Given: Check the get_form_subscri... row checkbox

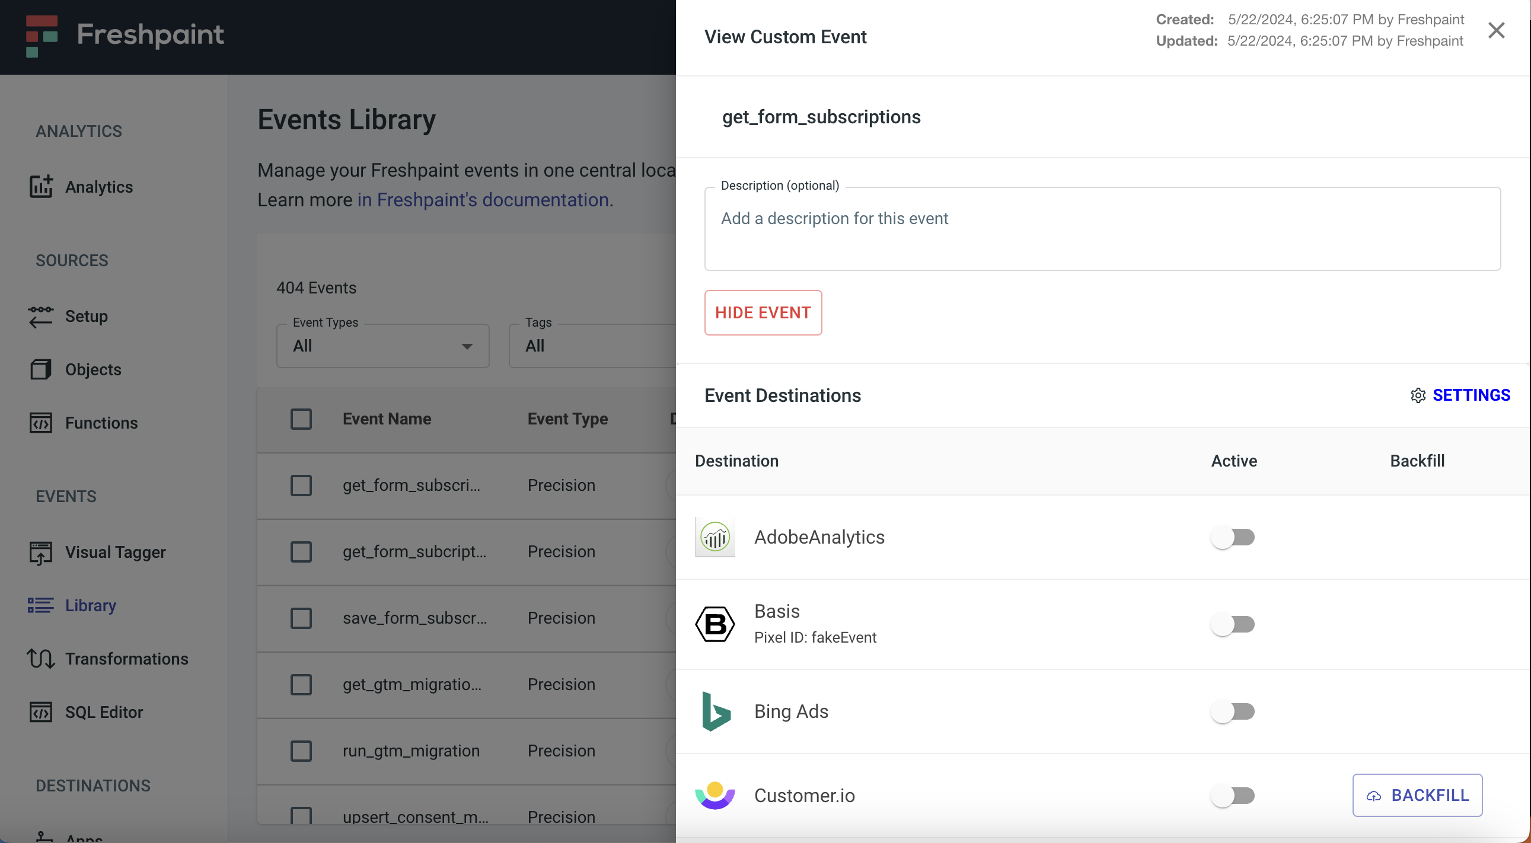Looking at the screenshot, I should point(301,486).
